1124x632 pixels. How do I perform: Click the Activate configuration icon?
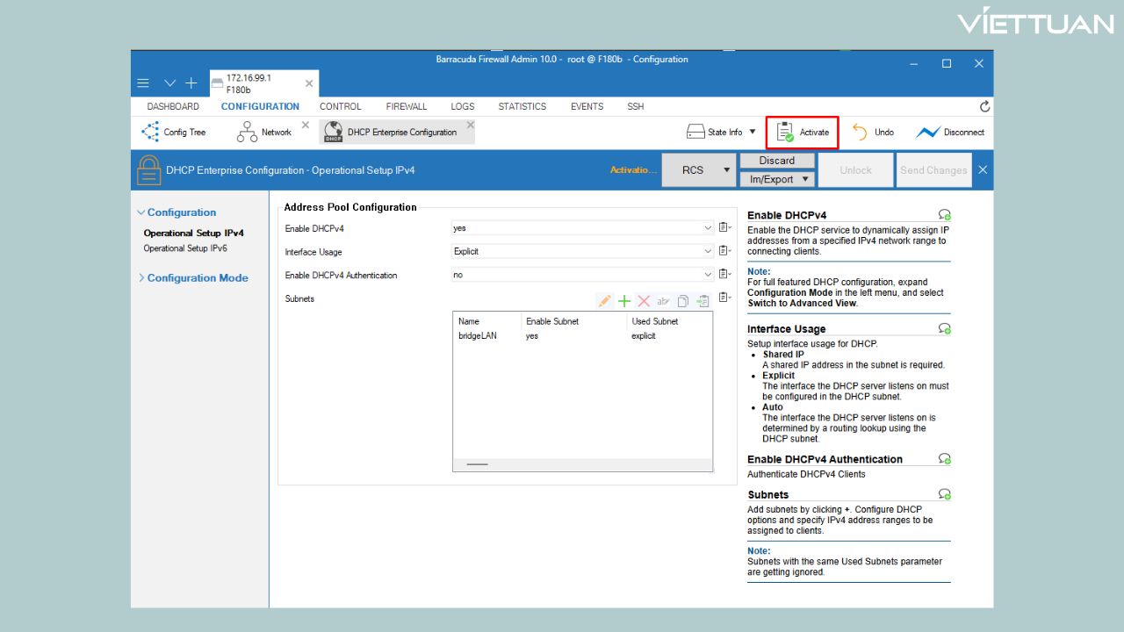pyautogui.click(x=787, y=133)
